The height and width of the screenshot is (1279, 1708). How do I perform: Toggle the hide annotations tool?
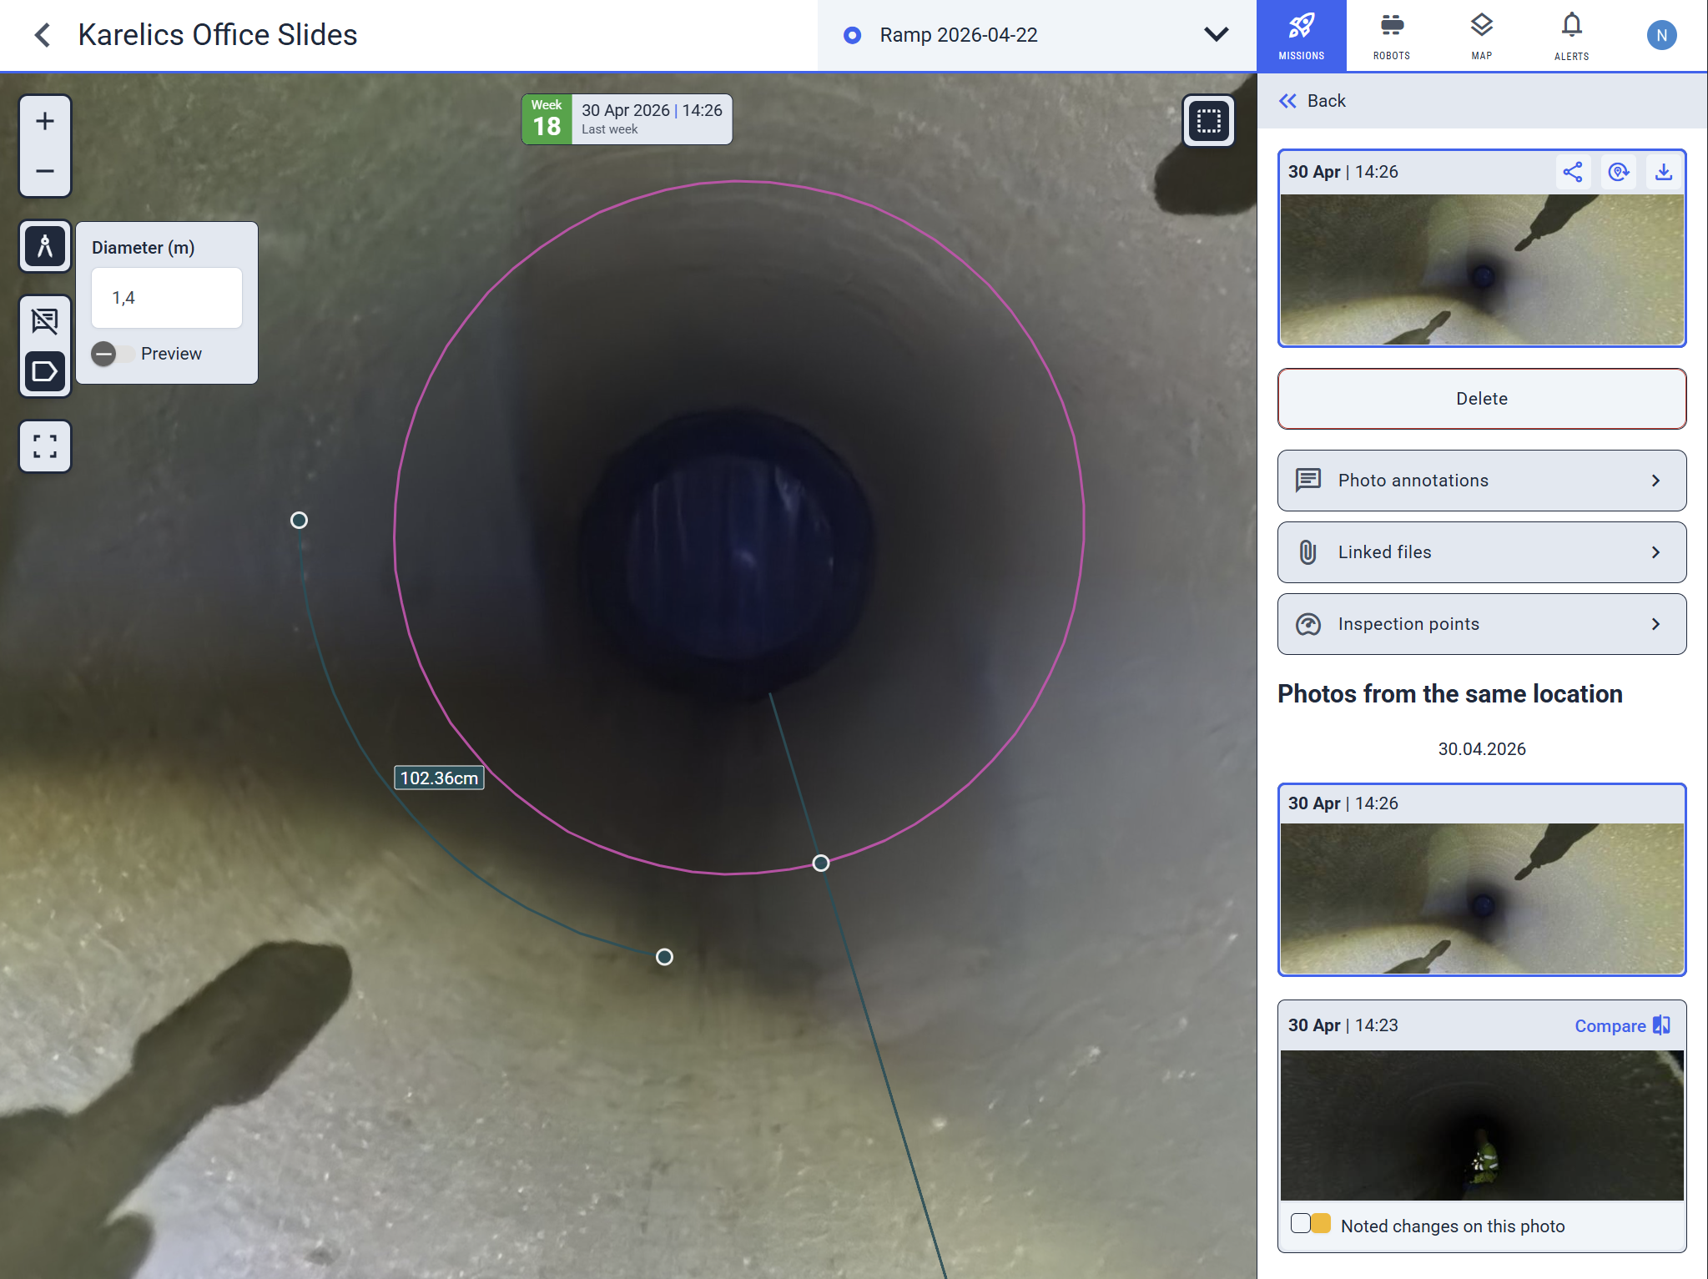(45, 321)
